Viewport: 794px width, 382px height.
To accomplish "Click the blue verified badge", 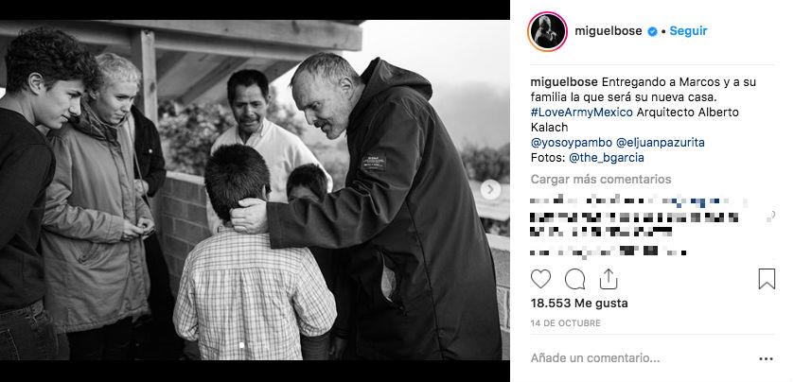I will point(653,31).
